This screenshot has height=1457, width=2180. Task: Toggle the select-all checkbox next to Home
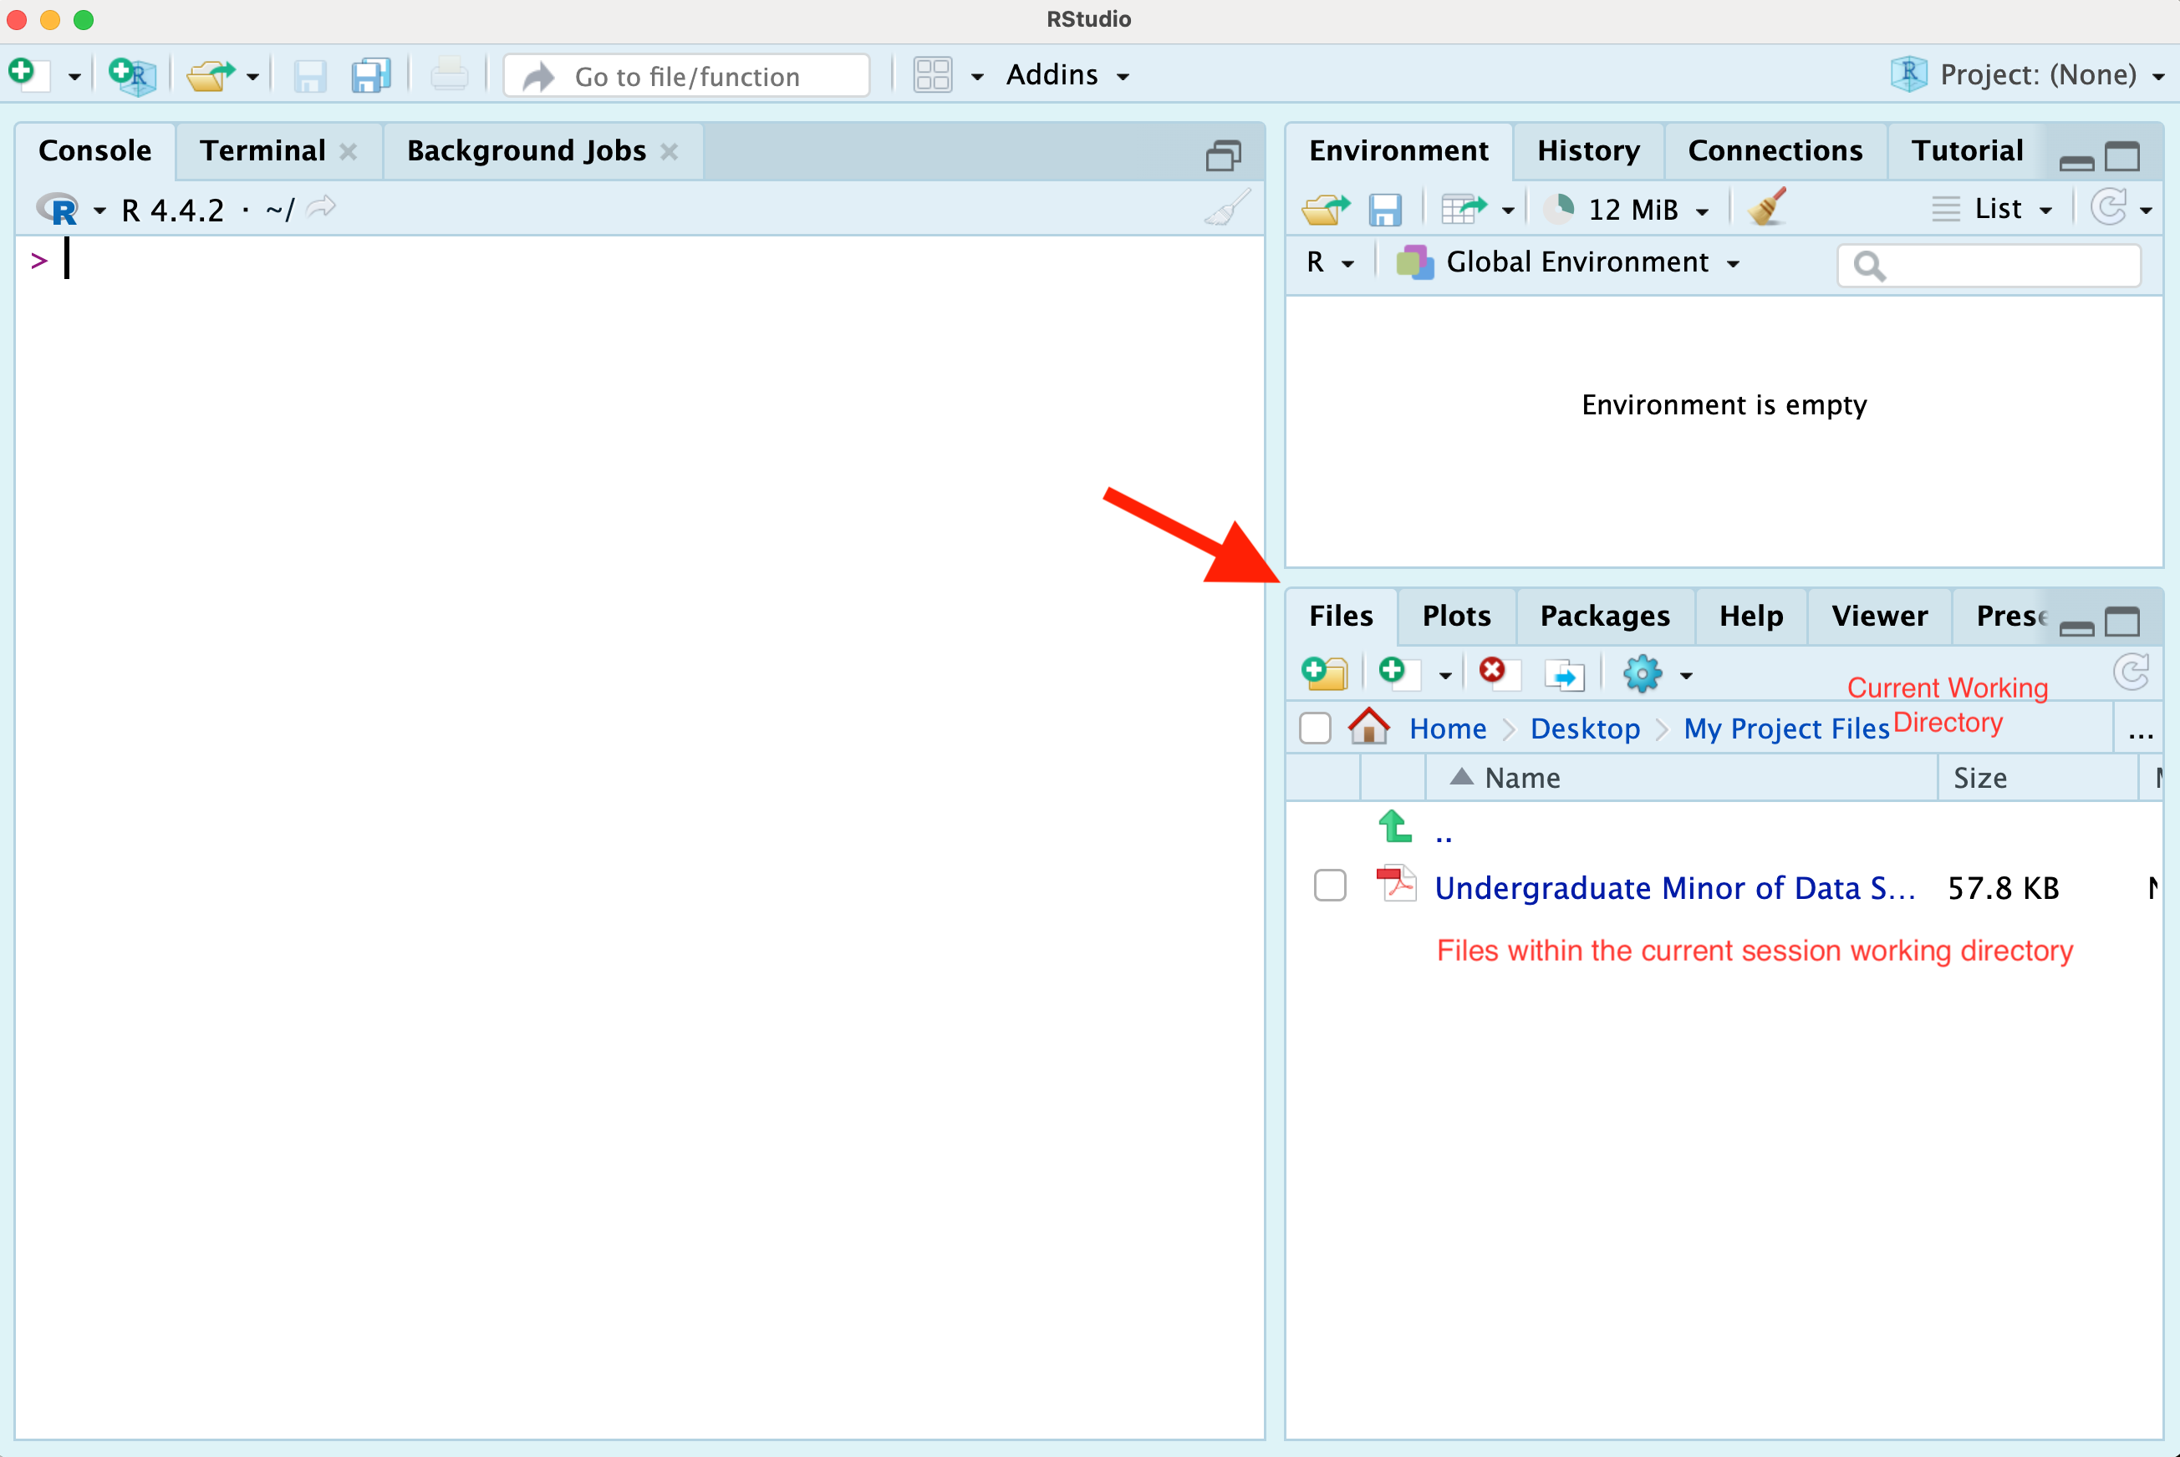click(x=1315, y=728)
